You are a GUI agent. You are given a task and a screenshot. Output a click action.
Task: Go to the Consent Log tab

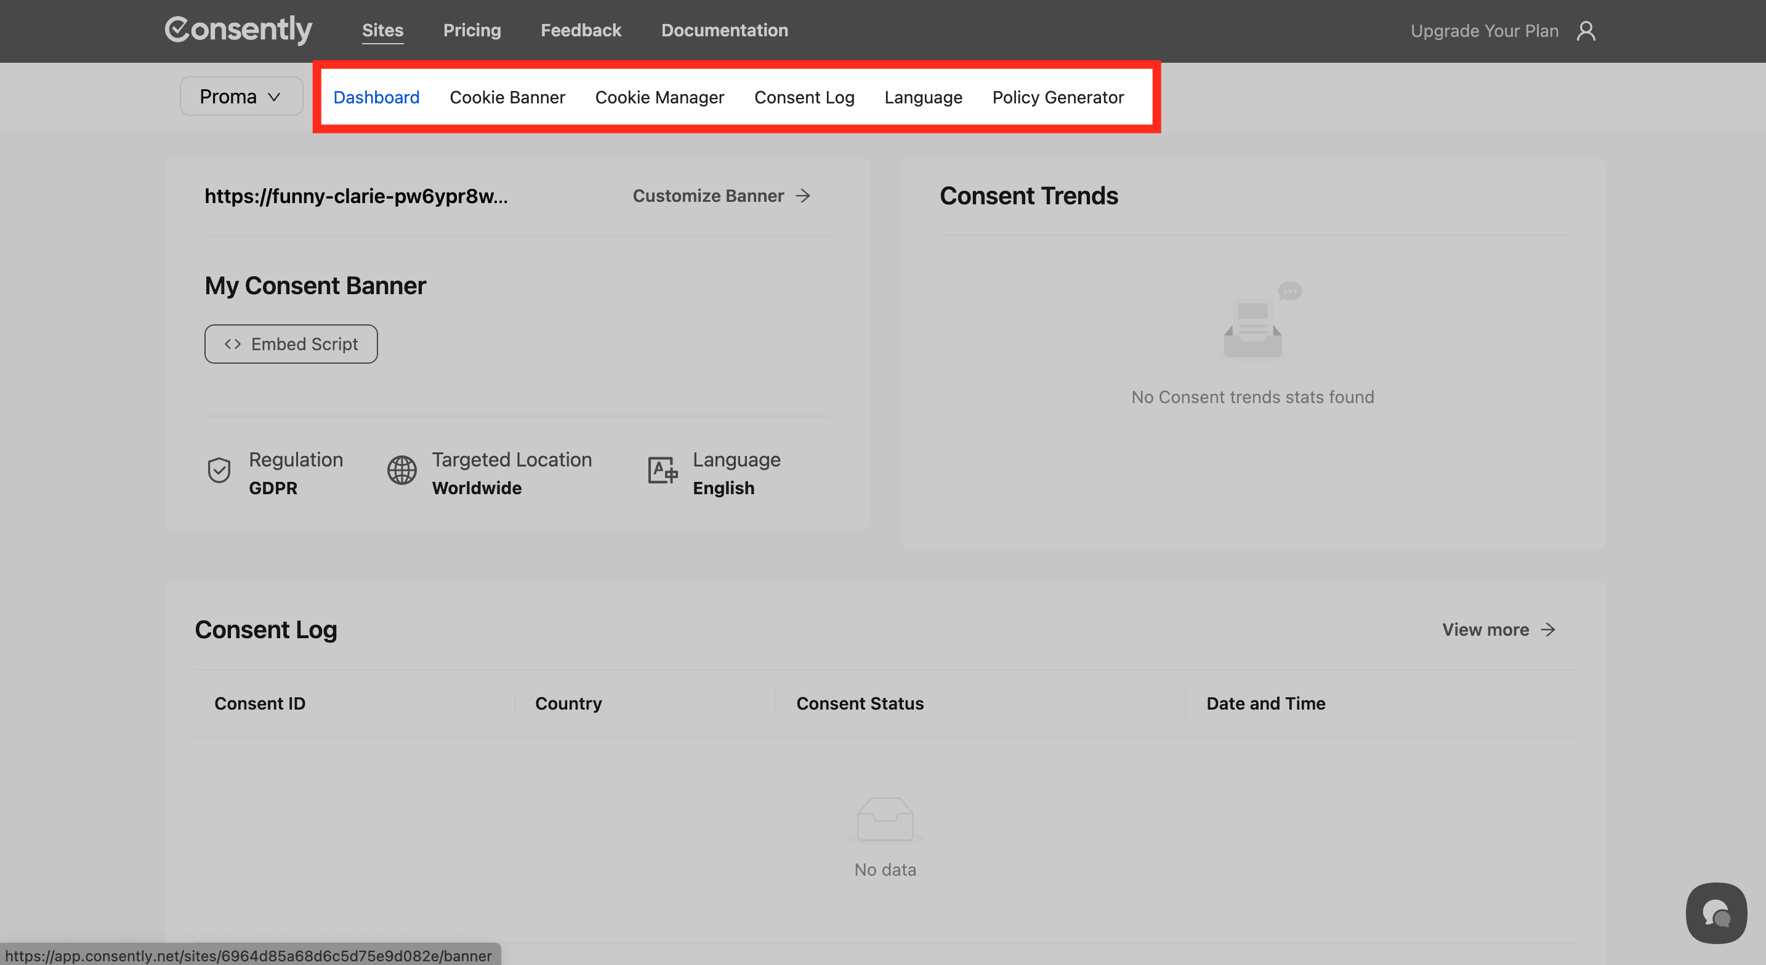[804, 97]
